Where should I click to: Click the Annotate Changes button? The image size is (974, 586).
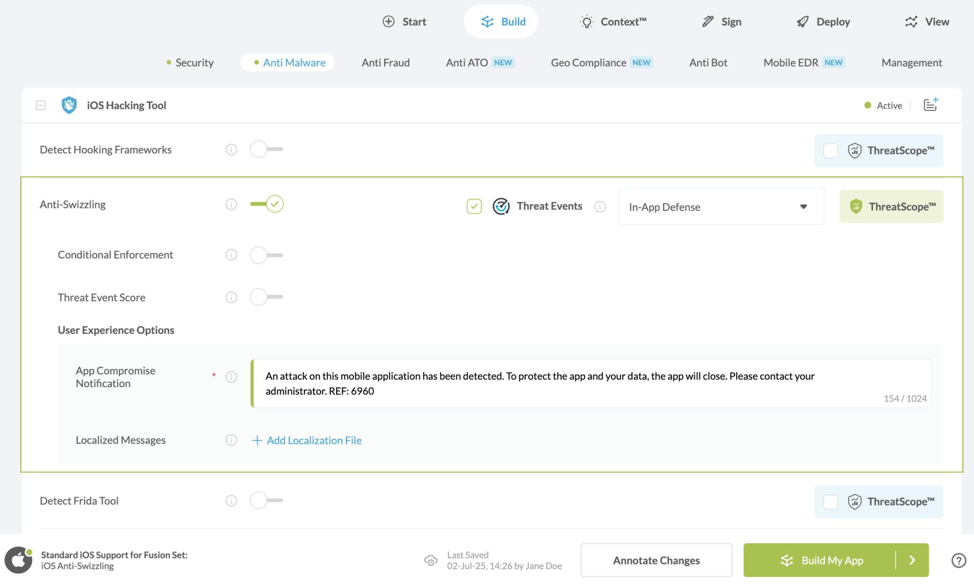[656, 560]
